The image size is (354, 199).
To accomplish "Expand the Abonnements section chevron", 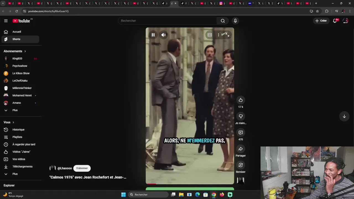I will 25,51.
